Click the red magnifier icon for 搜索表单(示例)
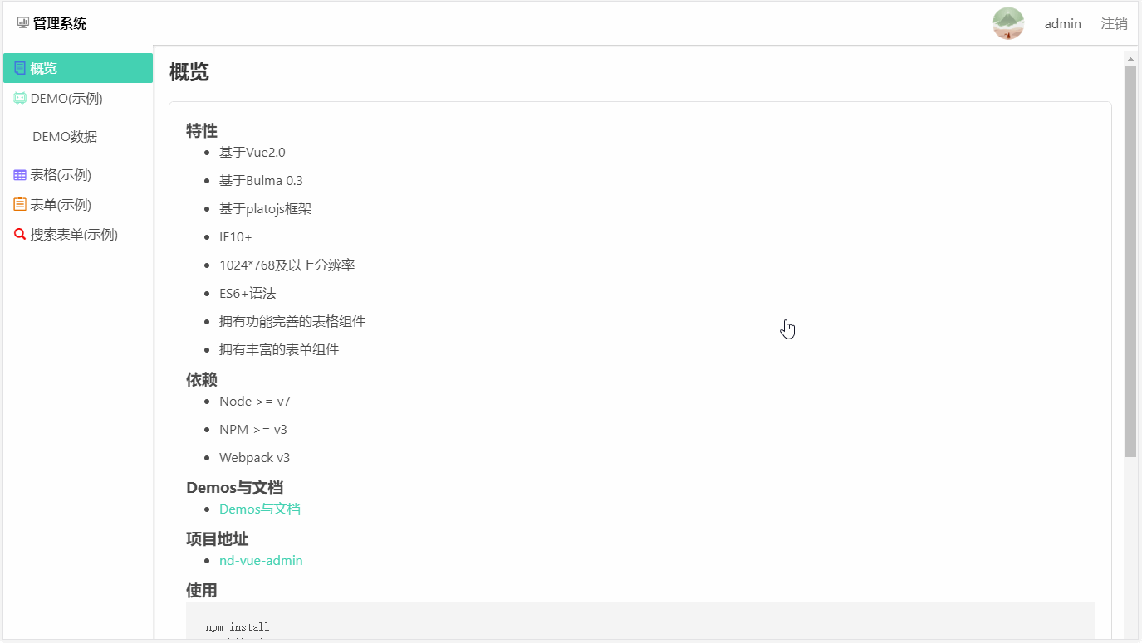This screenshot has width=1142, height=643. pos(20,234)
